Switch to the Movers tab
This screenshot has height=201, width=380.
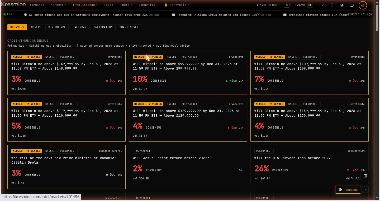coord(36,27)
